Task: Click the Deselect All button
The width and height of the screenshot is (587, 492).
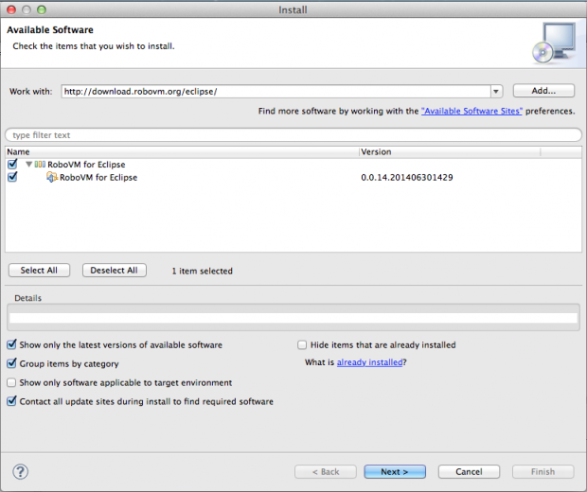Action: pos(115,271)
